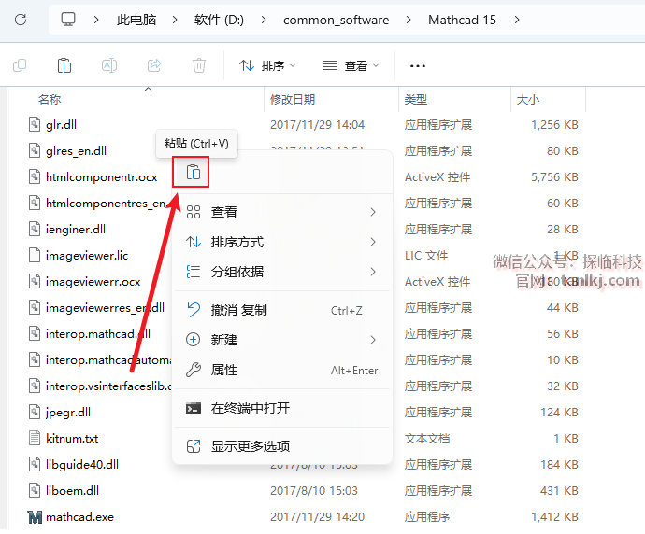Viewport: 645px width, 534px height.
Task: Click the 应用程序 type of mathcad.exe
Action: click(427, 517)
